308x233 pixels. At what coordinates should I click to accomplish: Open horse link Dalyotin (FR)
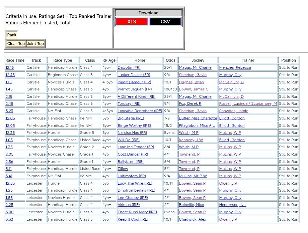129,67
